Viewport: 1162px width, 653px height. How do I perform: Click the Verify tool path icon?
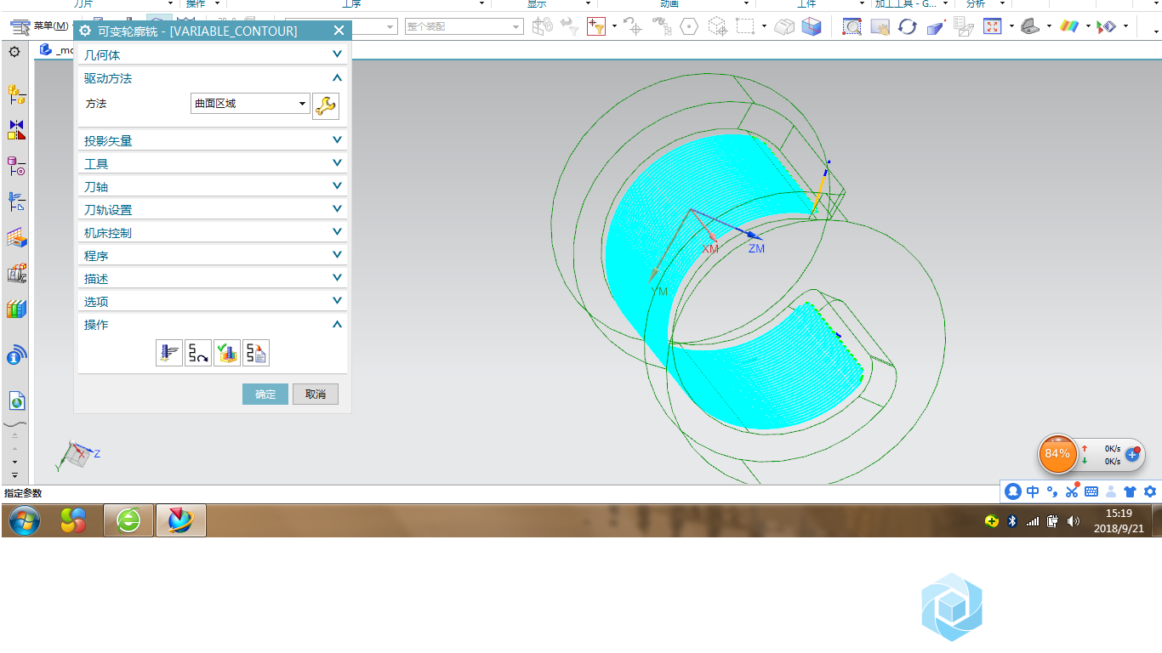[226, 353]
